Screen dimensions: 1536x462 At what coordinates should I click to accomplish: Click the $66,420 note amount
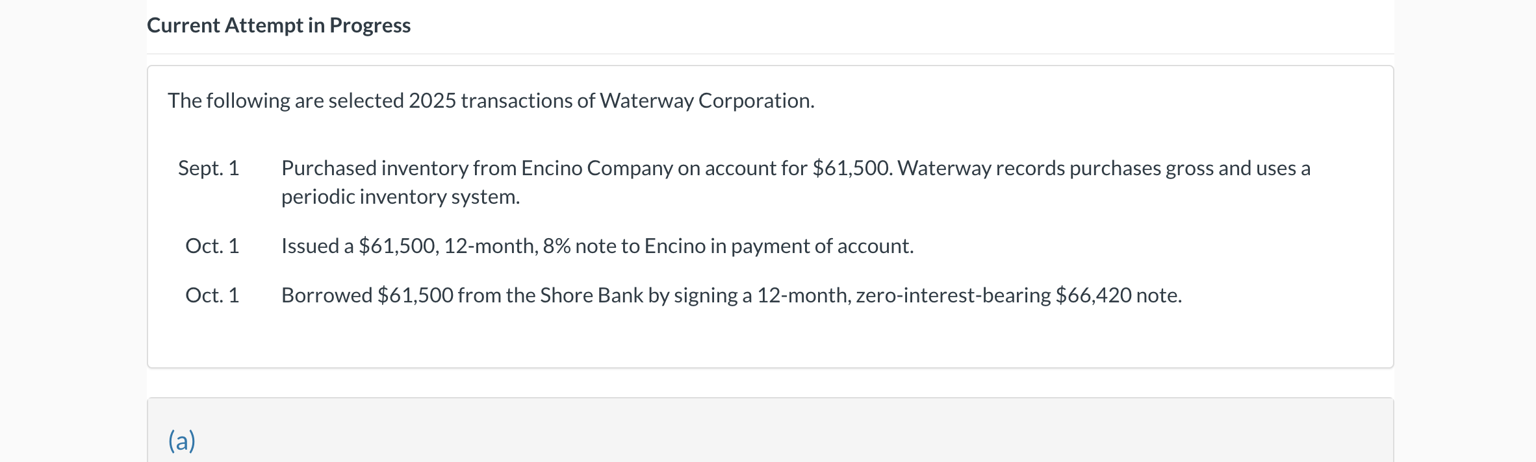click(1094, 295)
